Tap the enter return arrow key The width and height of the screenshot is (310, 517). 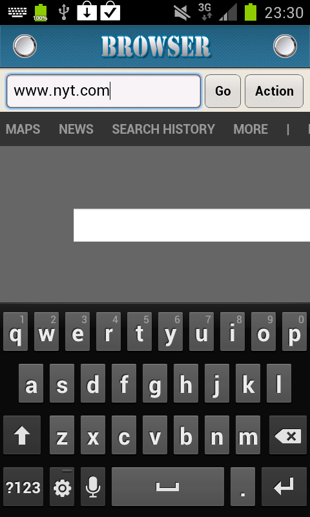pyautogui.click(x=284, y=487)
